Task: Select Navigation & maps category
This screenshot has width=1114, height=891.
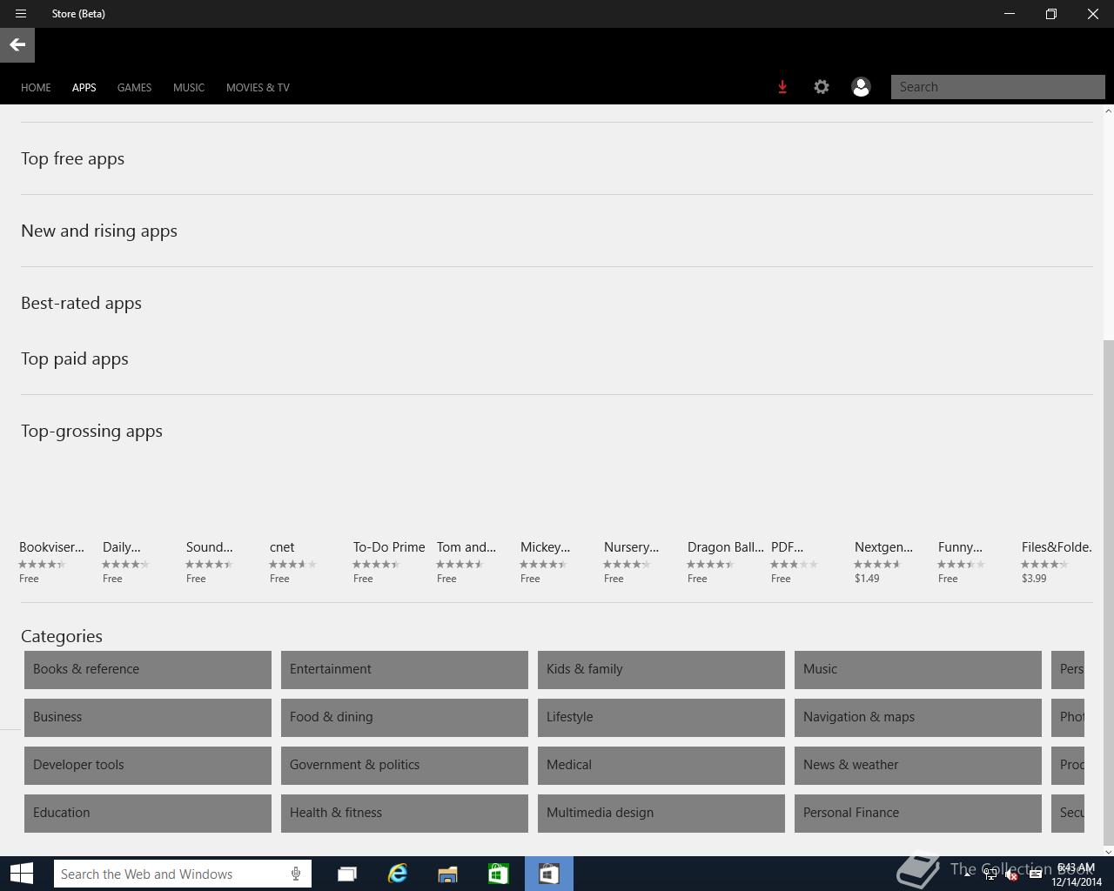Action: point(918,717)
